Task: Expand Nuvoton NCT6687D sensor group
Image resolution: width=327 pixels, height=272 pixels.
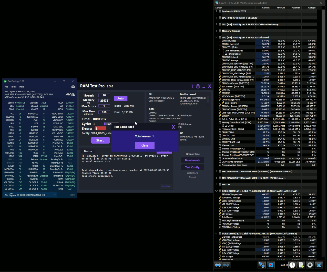Action: pyautogui.click(x=217, y=172)
